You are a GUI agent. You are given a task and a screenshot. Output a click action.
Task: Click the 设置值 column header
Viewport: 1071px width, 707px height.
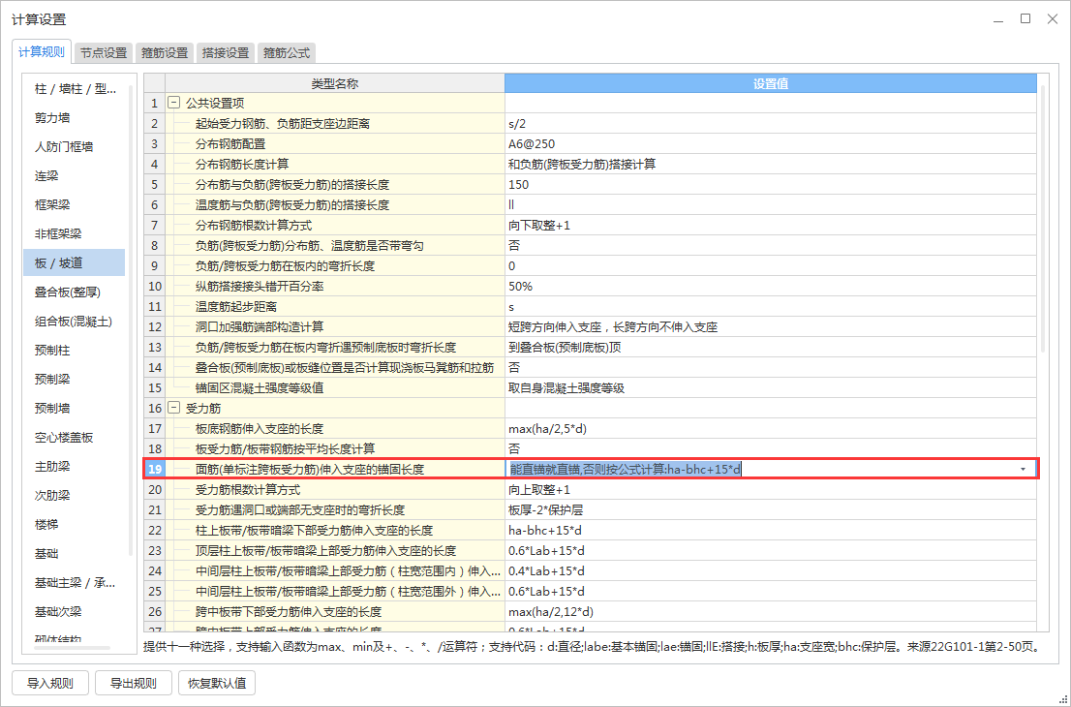click(771, 83)
